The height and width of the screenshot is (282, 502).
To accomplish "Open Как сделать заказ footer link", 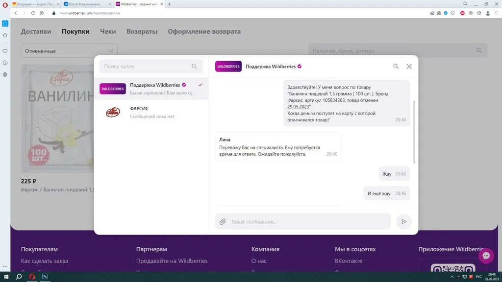I will pos(45,260).
